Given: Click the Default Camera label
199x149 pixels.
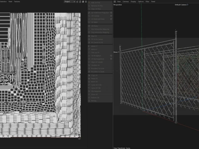Looking at the screenshot, I should pyautogui.click(x=180, y=5).
